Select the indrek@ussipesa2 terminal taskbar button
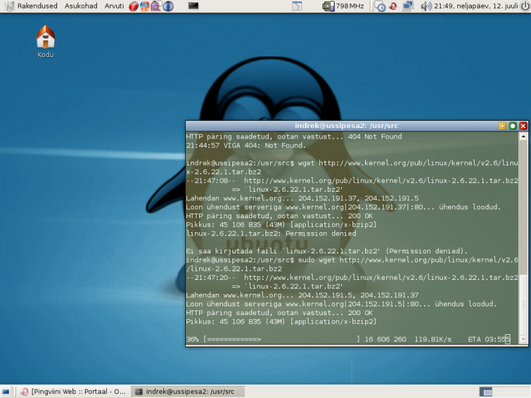The height and width of the screenshot is (398, 531). [x=187, y=391]
